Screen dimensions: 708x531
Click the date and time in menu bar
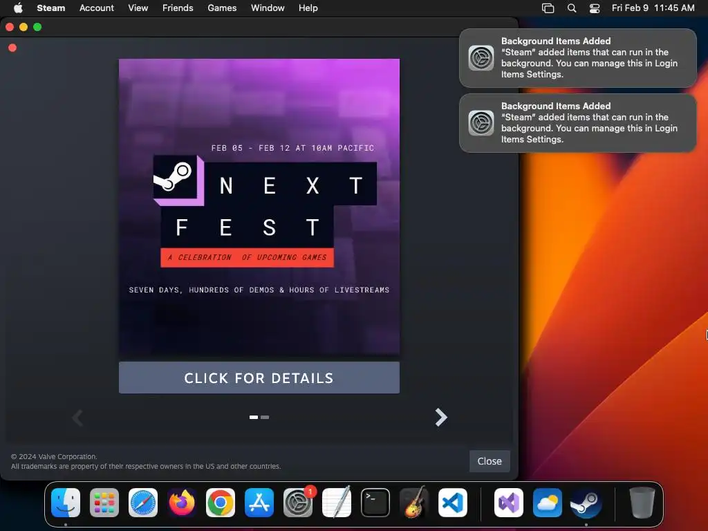pyautogui.click(x=653, y=8)
